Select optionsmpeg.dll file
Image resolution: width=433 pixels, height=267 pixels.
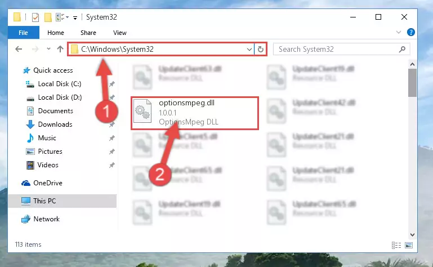point(195,113)
